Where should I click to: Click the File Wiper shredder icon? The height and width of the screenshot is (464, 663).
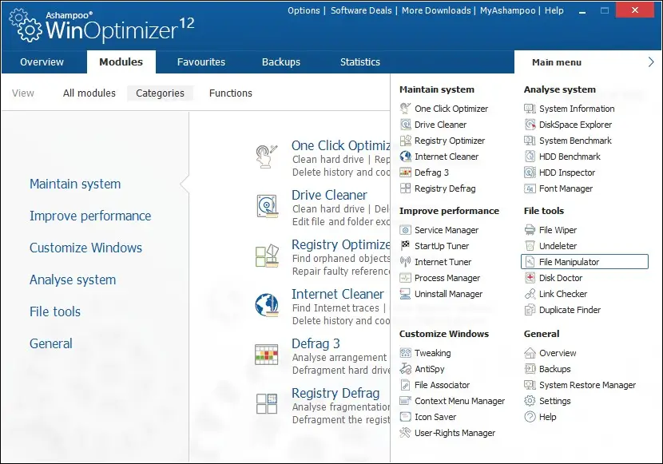[x=530, y=230]
